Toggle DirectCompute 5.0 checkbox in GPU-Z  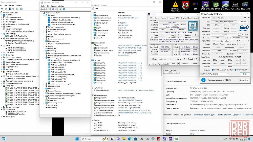pyautogui.click(x=235, y=70)
